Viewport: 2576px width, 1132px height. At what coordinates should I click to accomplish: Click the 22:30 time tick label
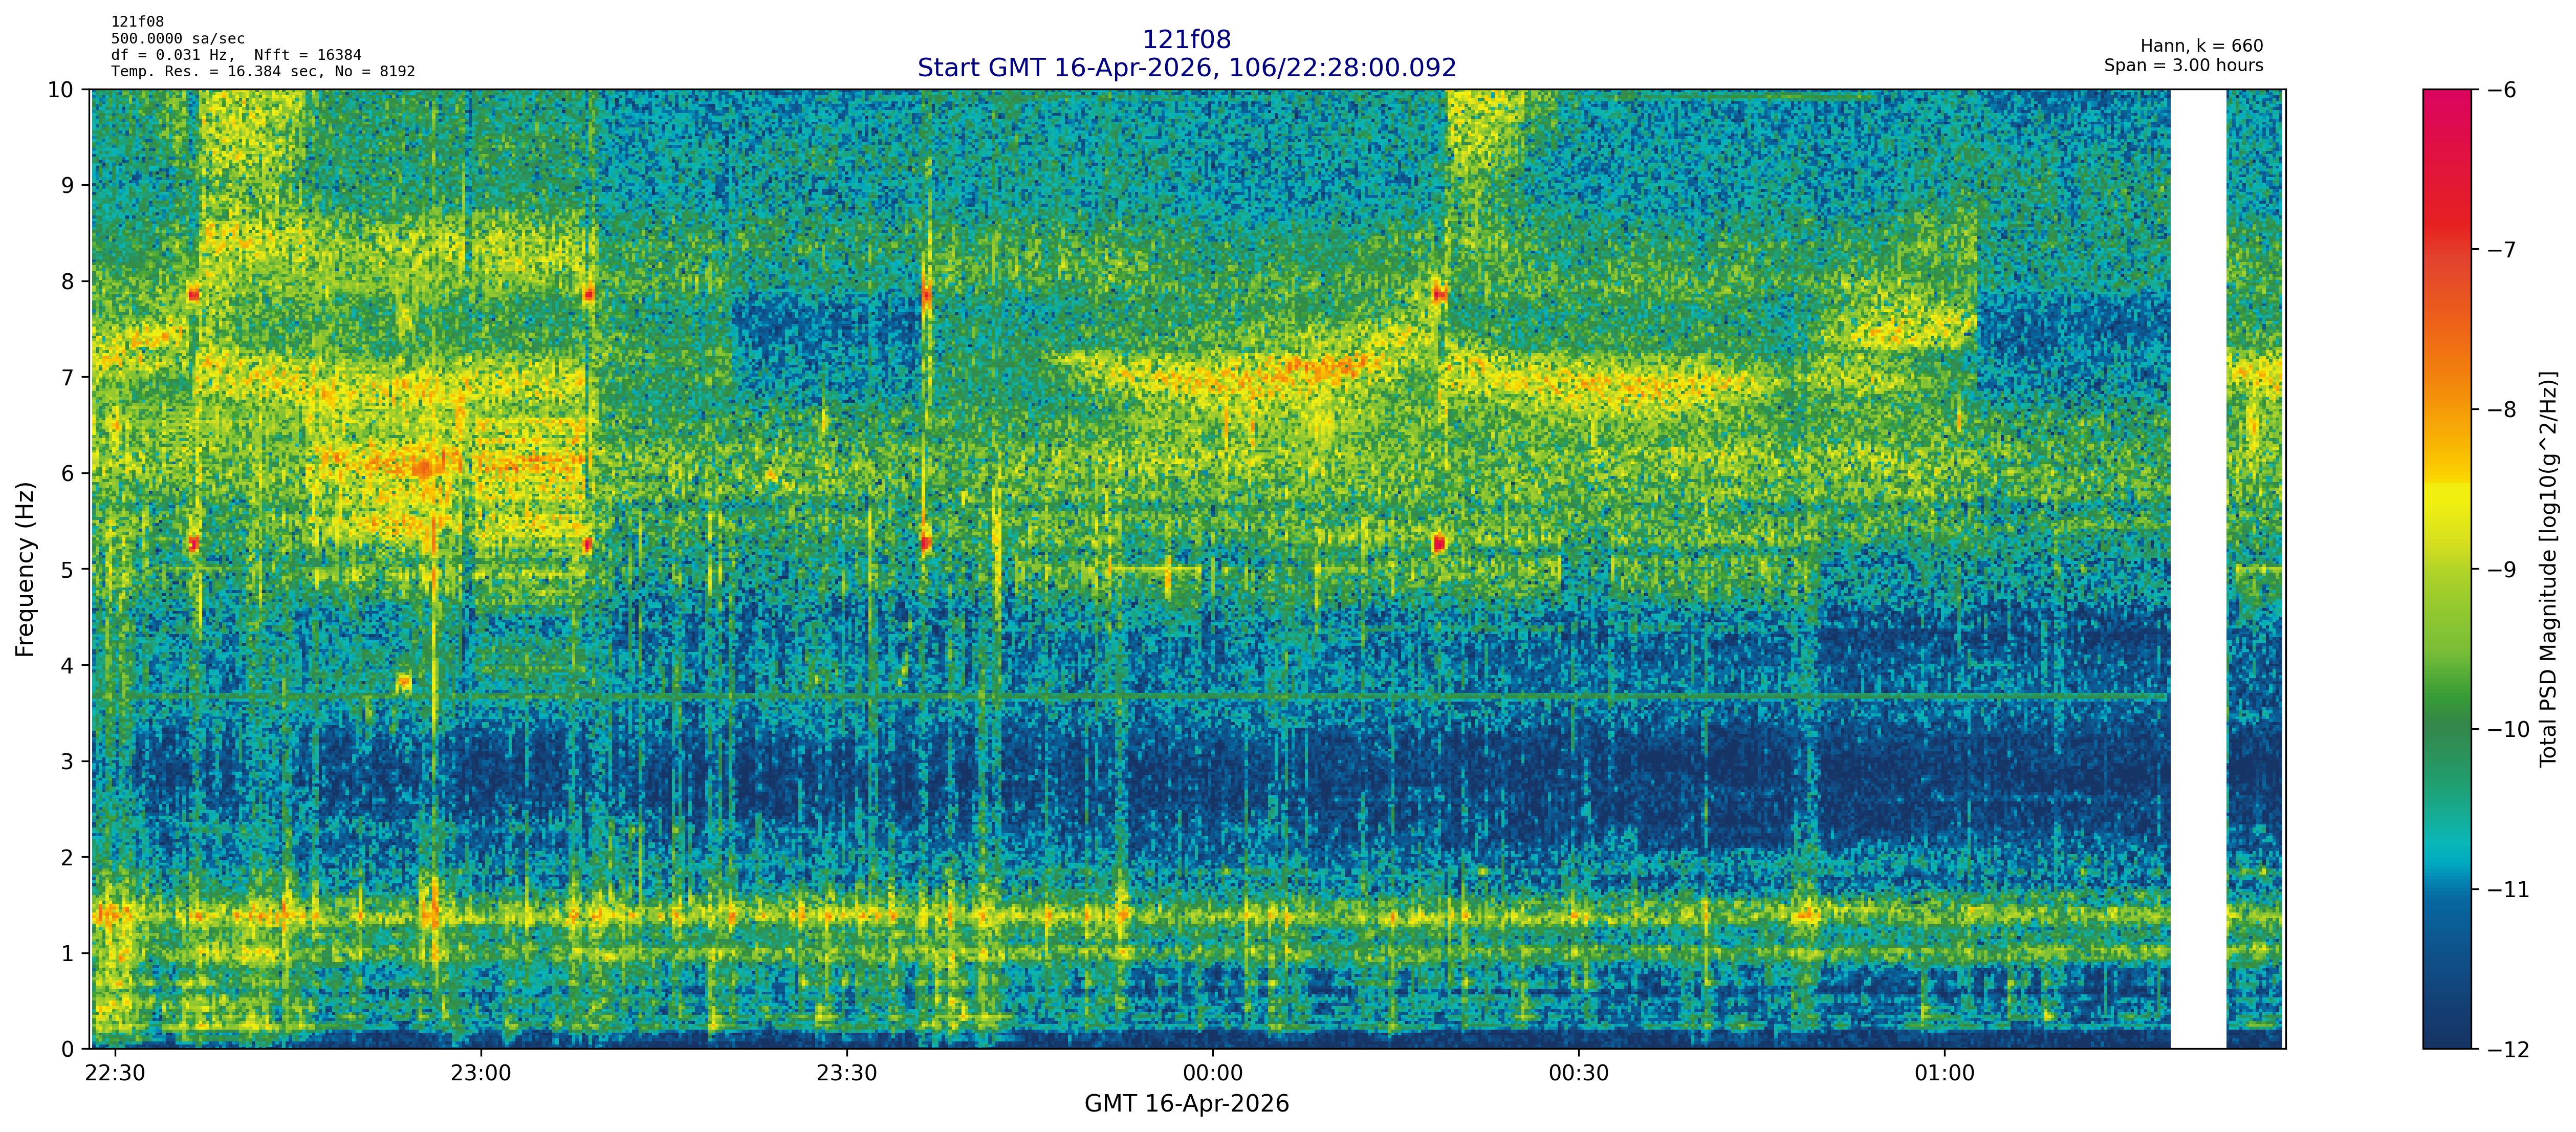116,1074
